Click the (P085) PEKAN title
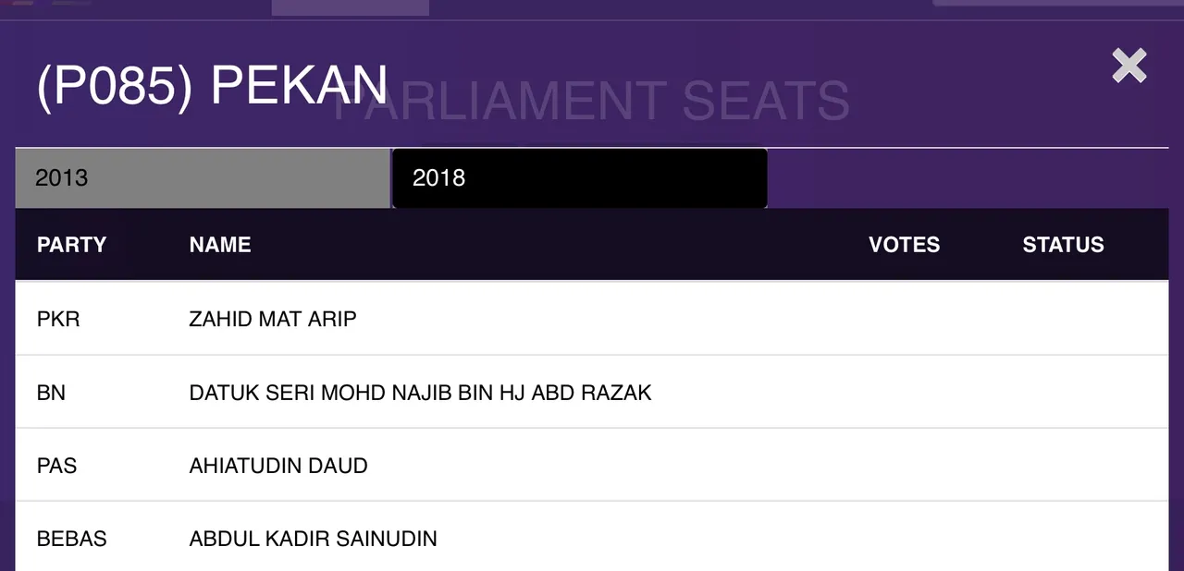 212,85
